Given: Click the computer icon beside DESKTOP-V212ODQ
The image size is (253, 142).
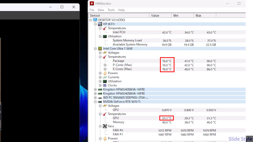Looking at the screenshot, I should [95, 20].
